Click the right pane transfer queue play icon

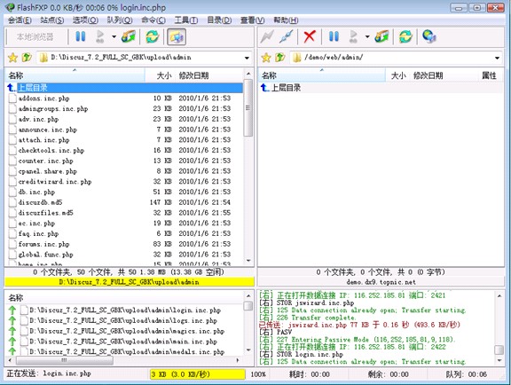click(354, 36)
